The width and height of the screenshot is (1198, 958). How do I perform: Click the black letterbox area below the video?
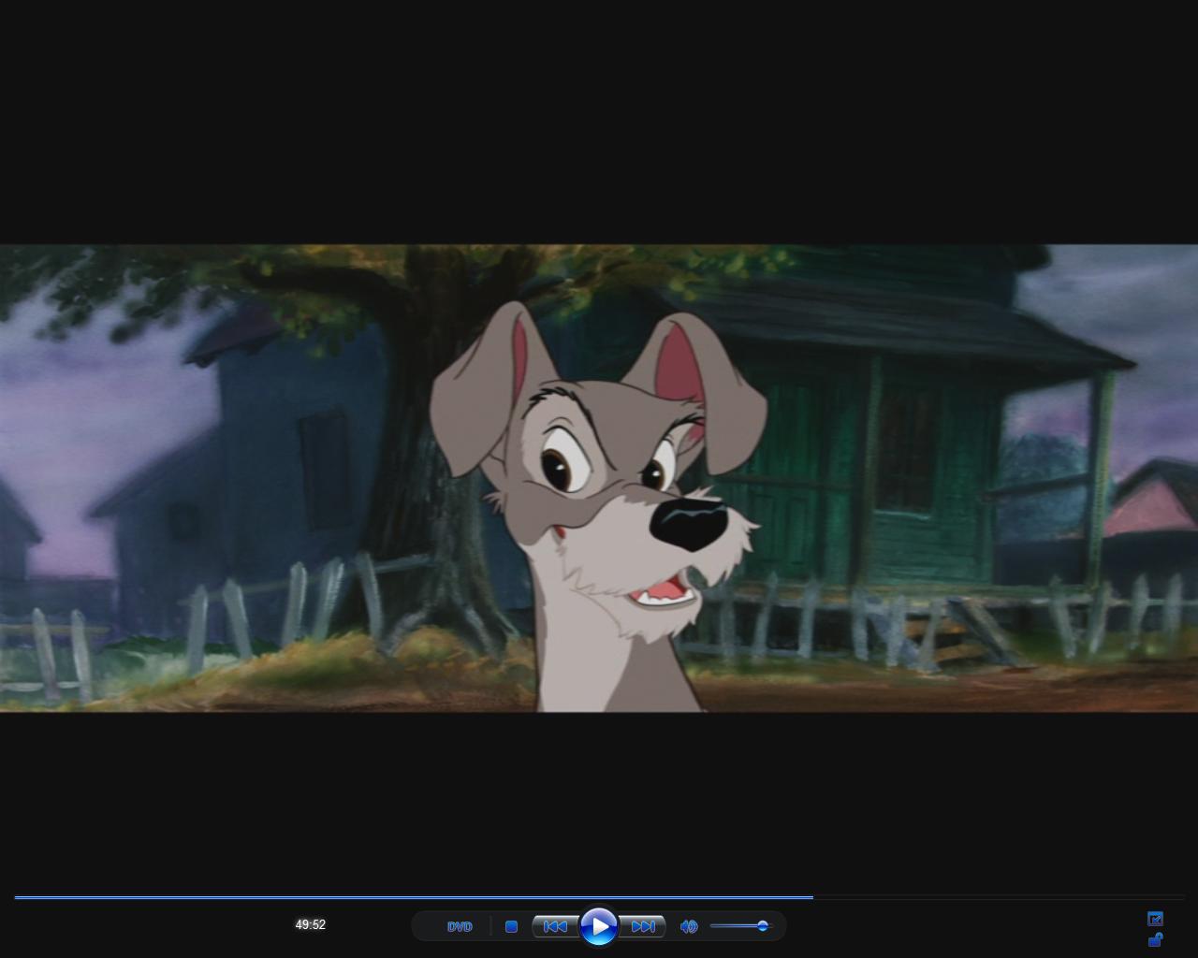pos(599,795)
